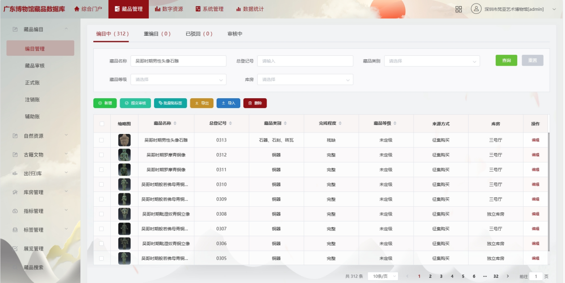Expand the 指标管理 sidebar group
565x283 pixels.
pos(67,210)
